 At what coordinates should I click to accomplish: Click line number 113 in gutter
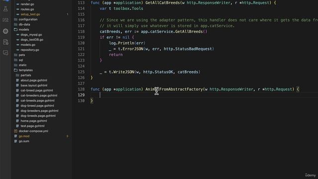(81, 2)
